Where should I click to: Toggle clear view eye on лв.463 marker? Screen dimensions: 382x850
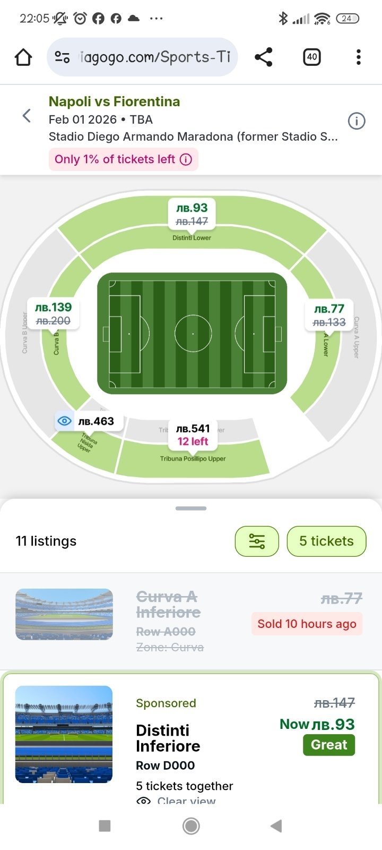65,421
